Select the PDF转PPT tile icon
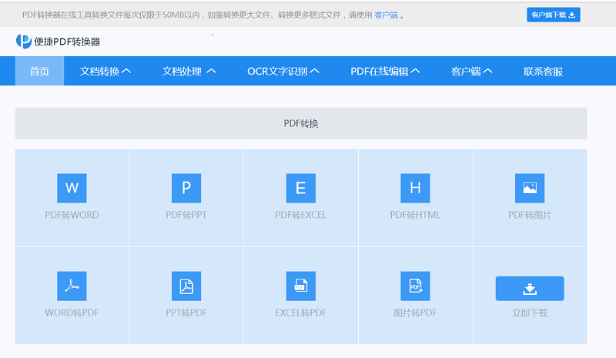The image size is (616, 358). [186, 188]
